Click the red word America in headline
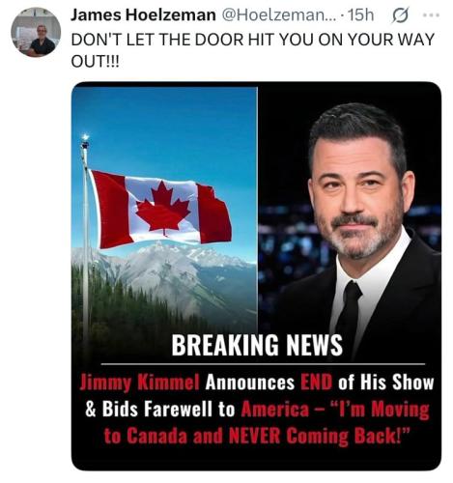The image size is (453, 483). [x=275, y=410]
